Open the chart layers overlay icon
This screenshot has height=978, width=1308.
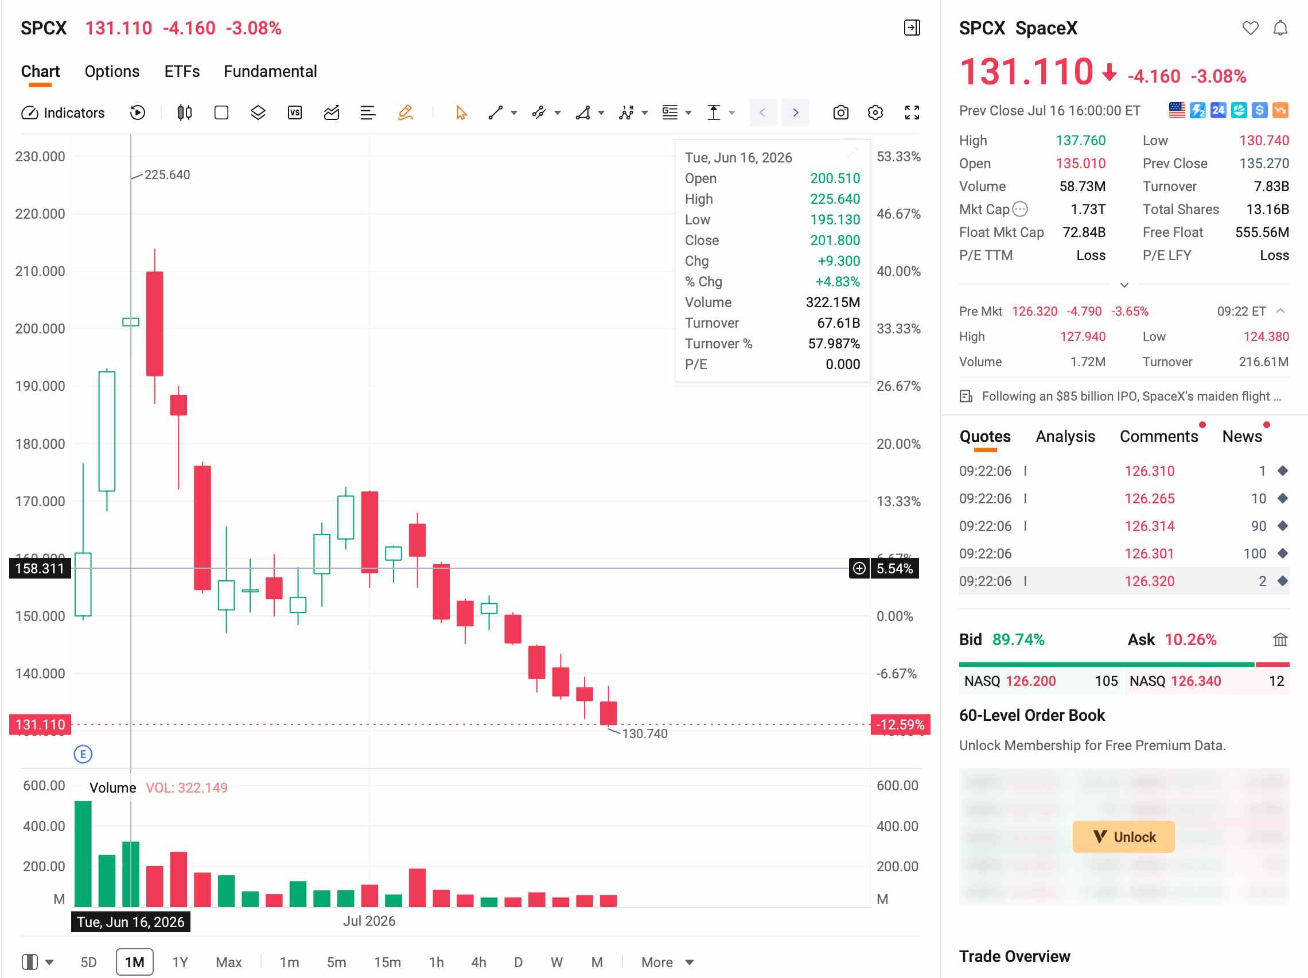tap(258, 112)
